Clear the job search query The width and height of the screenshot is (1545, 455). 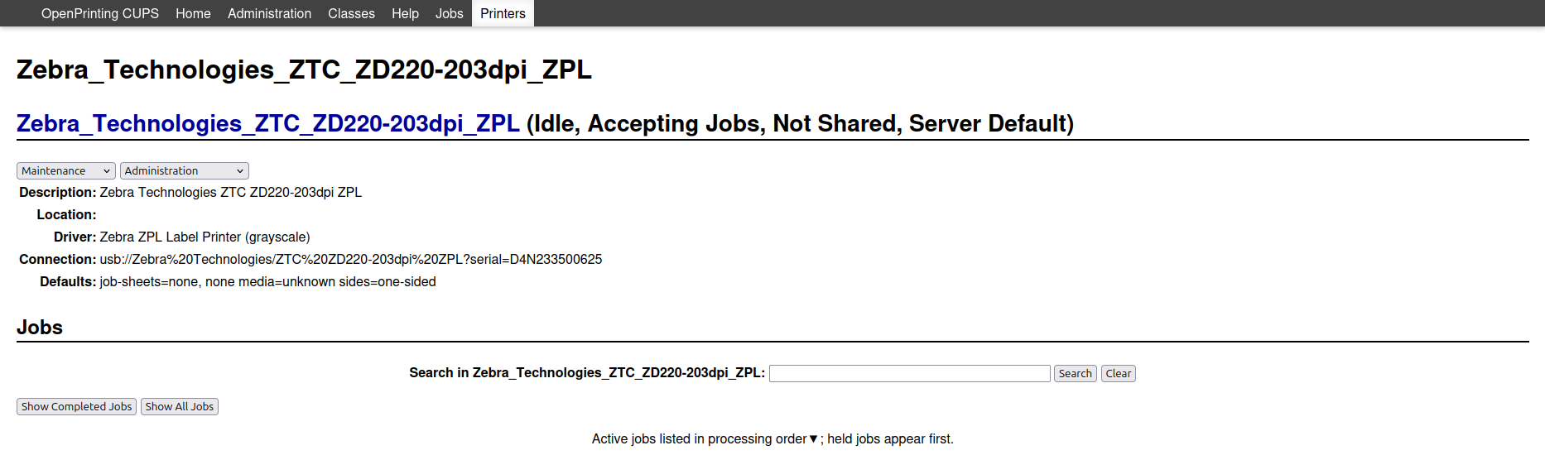pos(1118,374)
